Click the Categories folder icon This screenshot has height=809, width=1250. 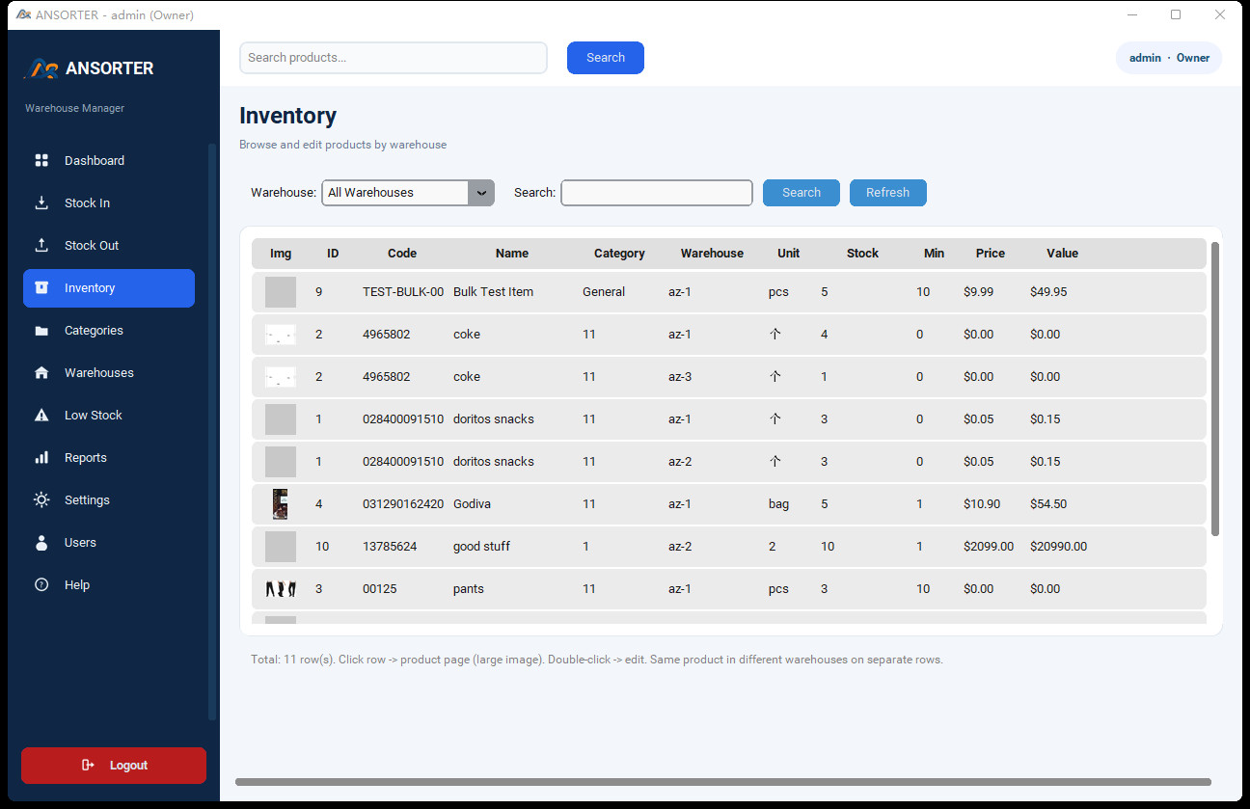[x=41, y=330]
